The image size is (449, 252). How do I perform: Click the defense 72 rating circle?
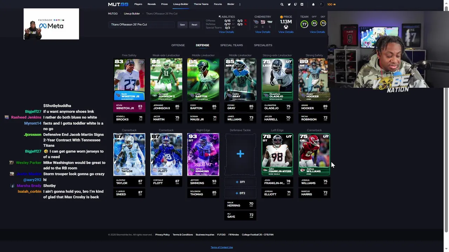click(x=323, y=23)
